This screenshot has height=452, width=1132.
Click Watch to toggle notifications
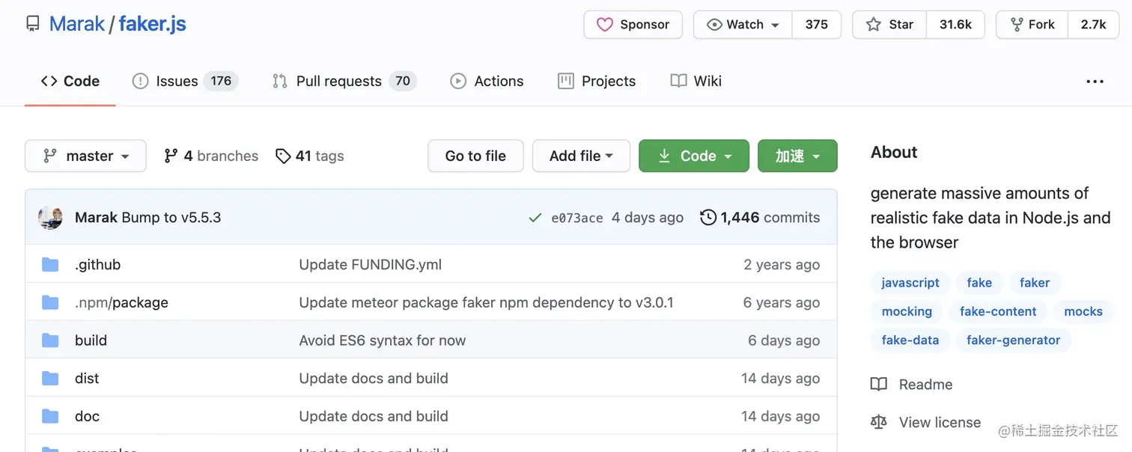point(742,24)
